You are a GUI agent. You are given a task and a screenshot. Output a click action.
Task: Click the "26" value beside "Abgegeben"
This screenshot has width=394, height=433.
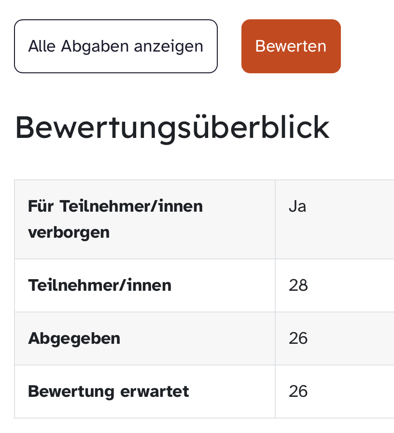click(298, 338)
